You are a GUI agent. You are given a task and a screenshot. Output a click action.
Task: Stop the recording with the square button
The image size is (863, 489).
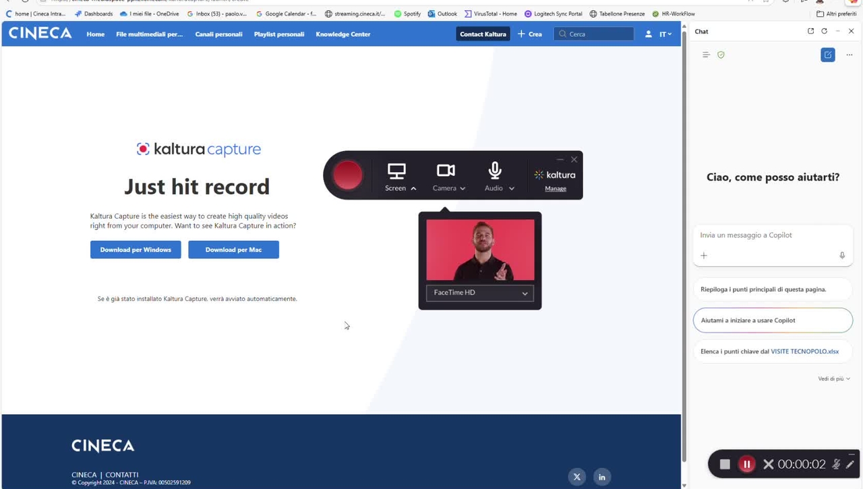tap(725, 464)
